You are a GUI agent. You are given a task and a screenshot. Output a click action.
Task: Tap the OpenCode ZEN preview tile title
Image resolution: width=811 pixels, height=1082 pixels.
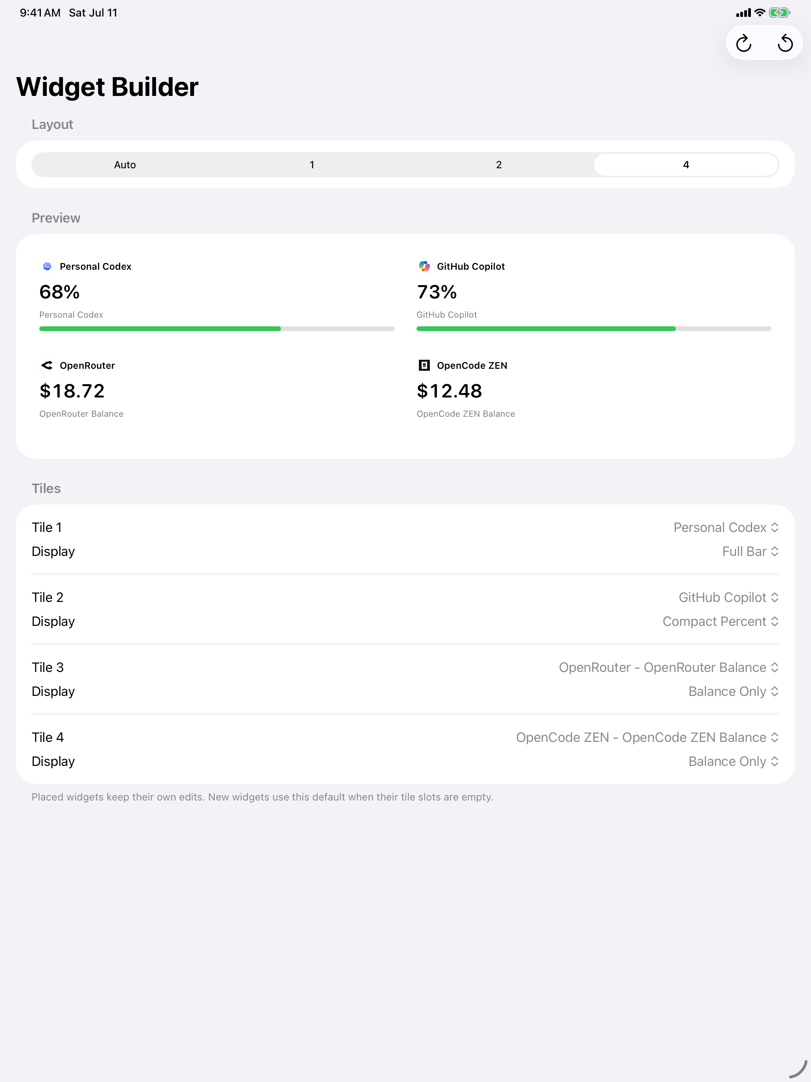472,365
